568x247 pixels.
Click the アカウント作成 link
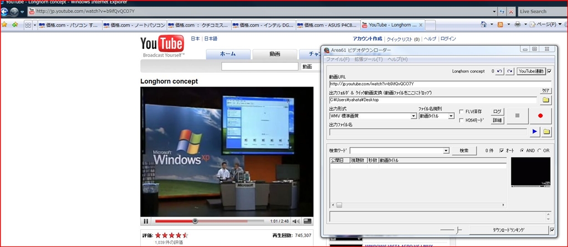(x=367, y=39)
